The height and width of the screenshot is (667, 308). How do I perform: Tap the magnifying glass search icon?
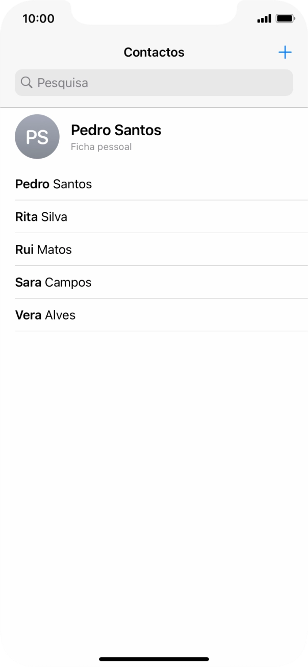26,82
